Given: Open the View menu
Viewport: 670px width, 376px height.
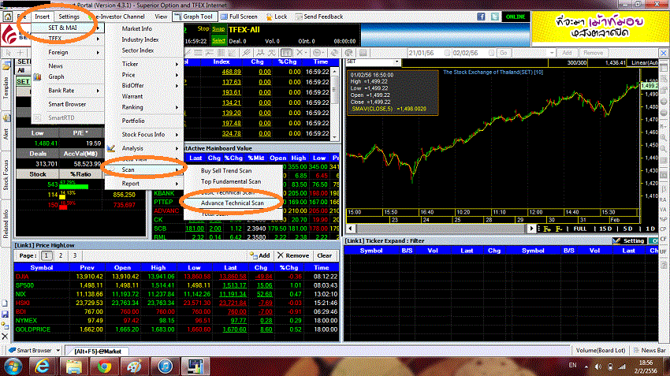Looking at the screenshot, I should (161, 17).
